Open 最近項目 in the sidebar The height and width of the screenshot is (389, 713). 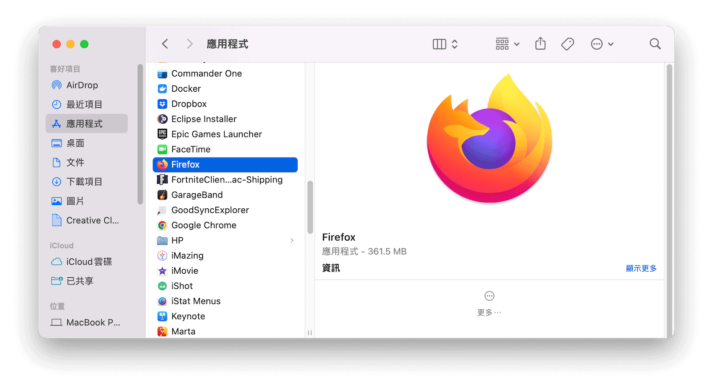coord(86,104)
